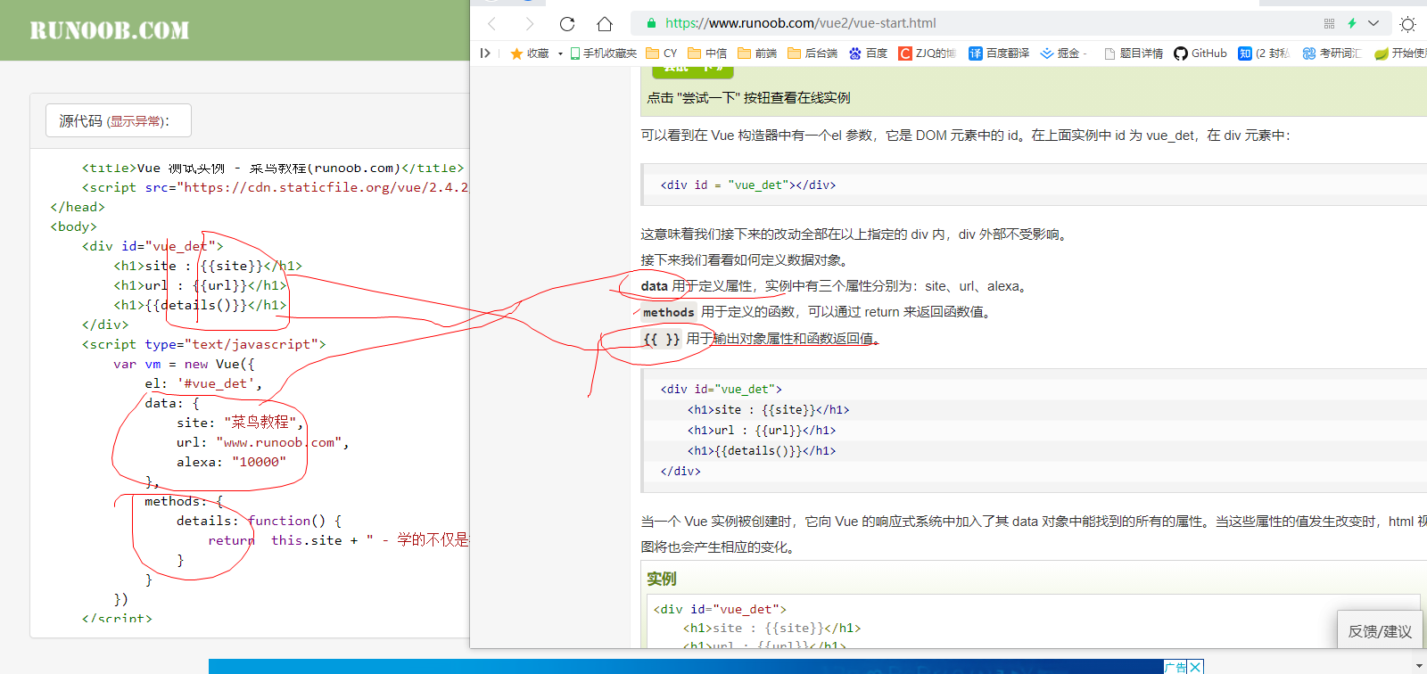Click the 'url: "www.runoob.com",' line in the editor

click(263, 442)
